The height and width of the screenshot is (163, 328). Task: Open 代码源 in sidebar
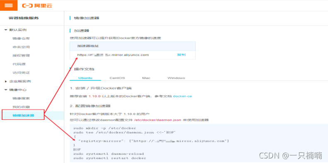[19, 64]
